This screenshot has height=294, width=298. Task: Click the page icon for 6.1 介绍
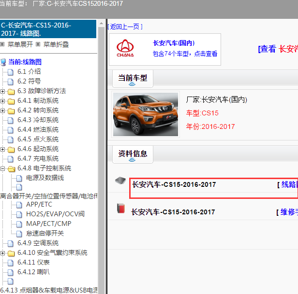click(11, 72)
